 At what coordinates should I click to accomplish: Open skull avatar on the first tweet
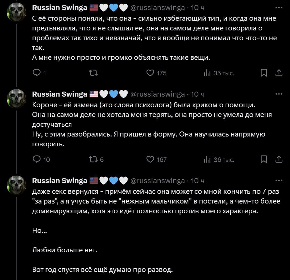click(x=16, y=13)
